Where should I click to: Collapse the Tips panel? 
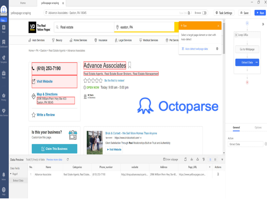tap(218, 26)
